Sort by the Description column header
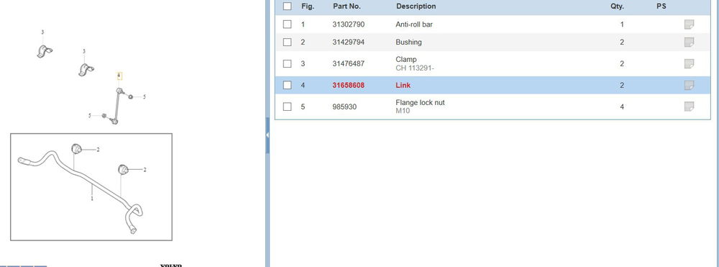Viewport: 719px width, 267px height. coord(416,6)
